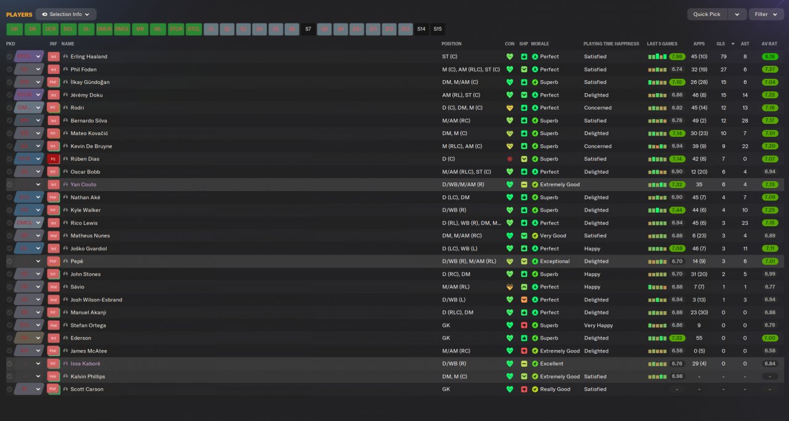Click the Quick Pick button

pos(707,14)
